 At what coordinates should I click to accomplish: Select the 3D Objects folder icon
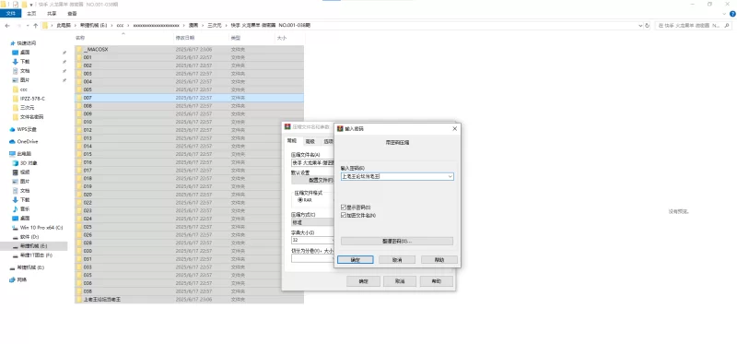click(x=15, y=163)
